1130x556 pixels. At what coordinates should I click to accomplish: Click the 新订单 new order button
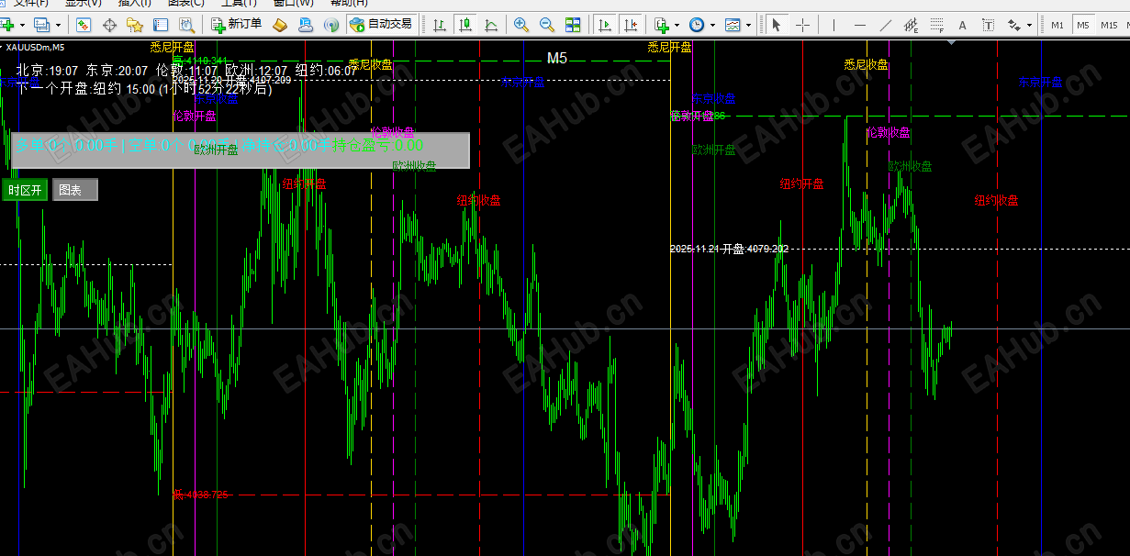[x=236, y=25]
